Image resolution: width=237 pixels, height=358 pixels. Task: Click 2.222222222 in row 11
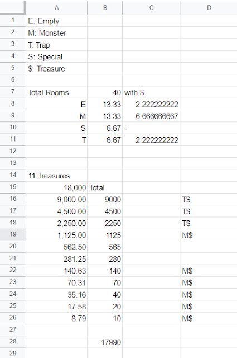pyautogui.click(x=151, y=140)
